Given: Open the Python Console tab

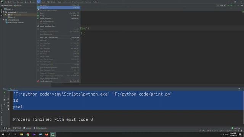Looking at the screenshot, I should point(40,128).
